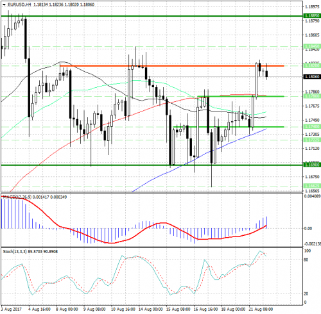This screenshot has width=321, height=314.
Task: Click the 8 Aug 00:00 time label
Action: 67,310
